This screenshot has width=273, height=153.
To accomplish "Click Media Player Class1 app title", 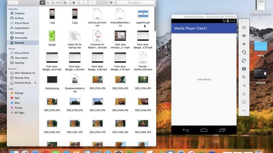I will [191, 28].
